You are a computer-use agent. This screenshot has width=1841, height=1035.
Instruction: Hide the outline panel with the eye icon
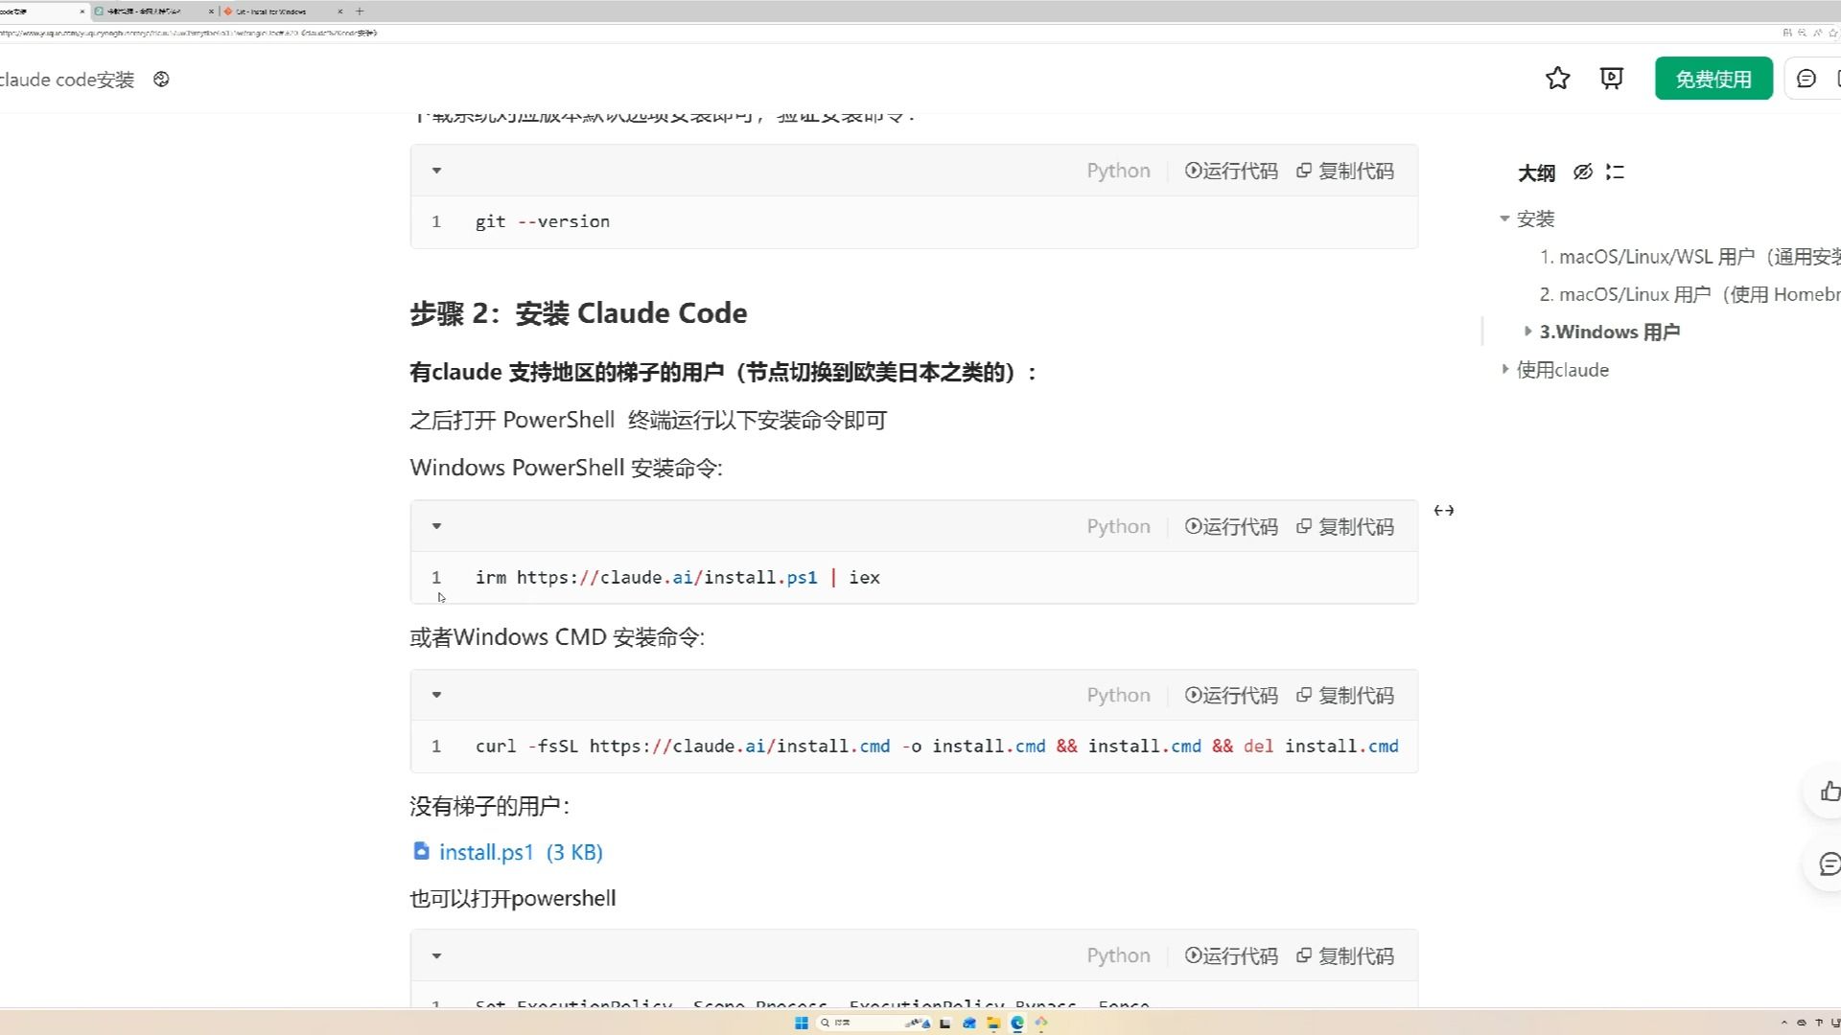(x=1582, y=172)
